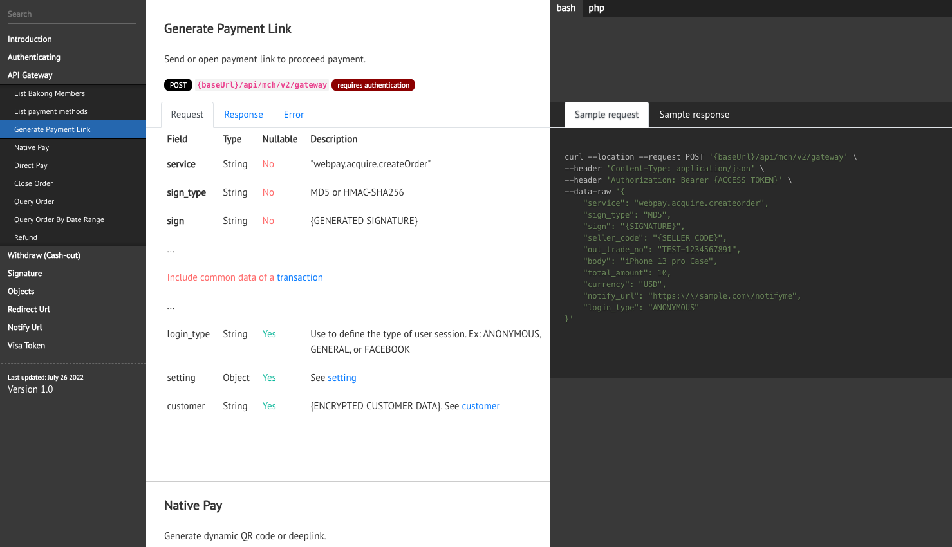Image resolution: width=952 pixels, height=547 pixels.
Task: Select List Bakong Members item
Action: coord(50,93)
